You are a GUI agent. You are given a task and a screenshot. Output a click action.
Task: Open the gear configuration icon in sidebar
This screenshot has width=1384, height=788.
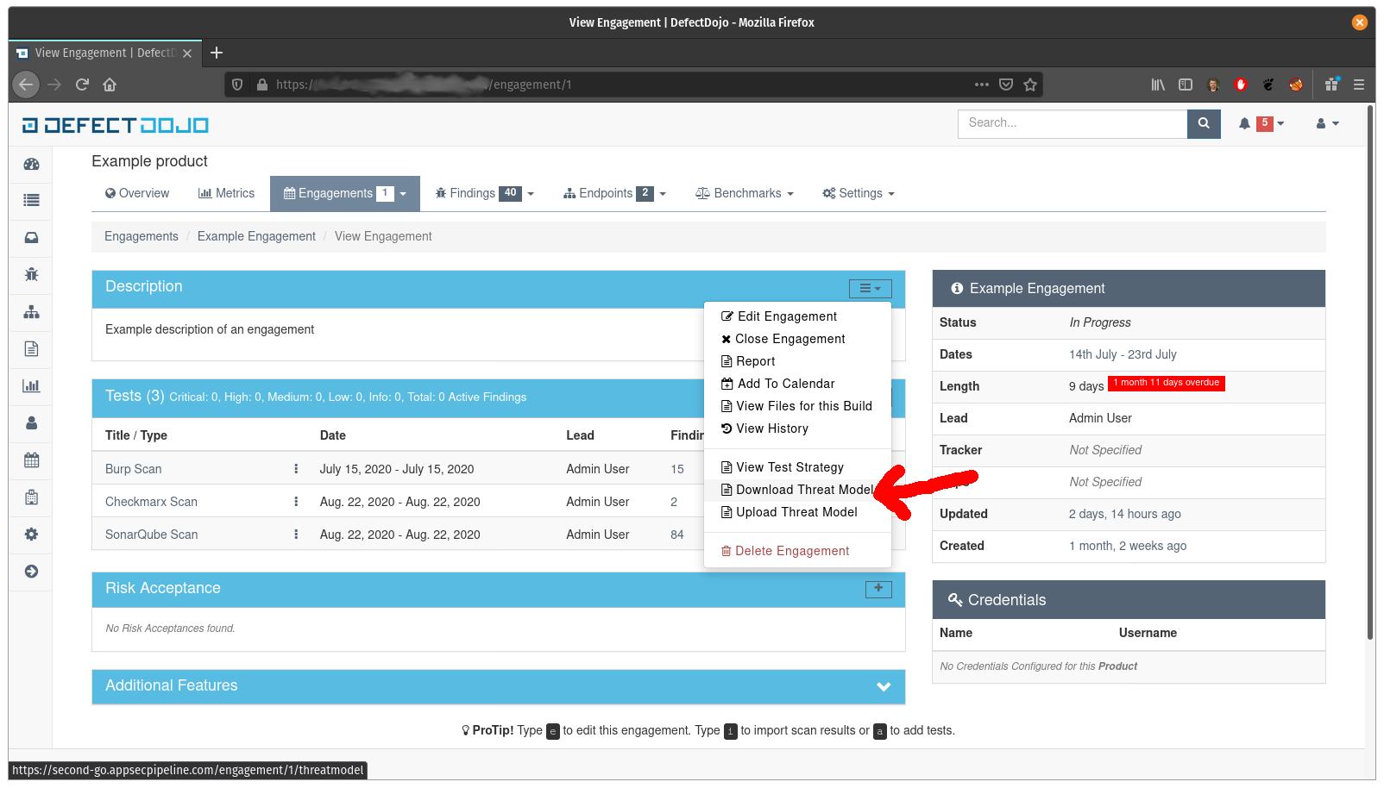(x=31, y=534)
